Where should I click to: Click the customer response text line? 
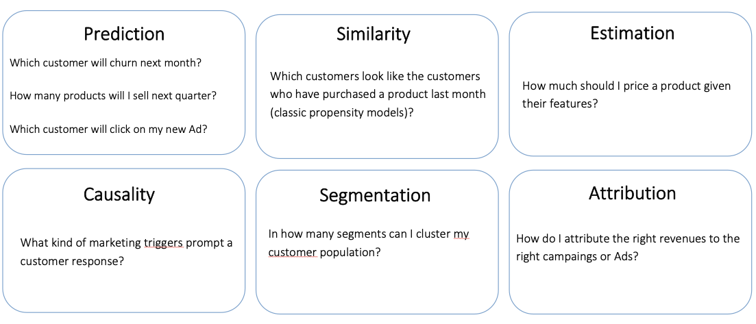click(72, 261)
